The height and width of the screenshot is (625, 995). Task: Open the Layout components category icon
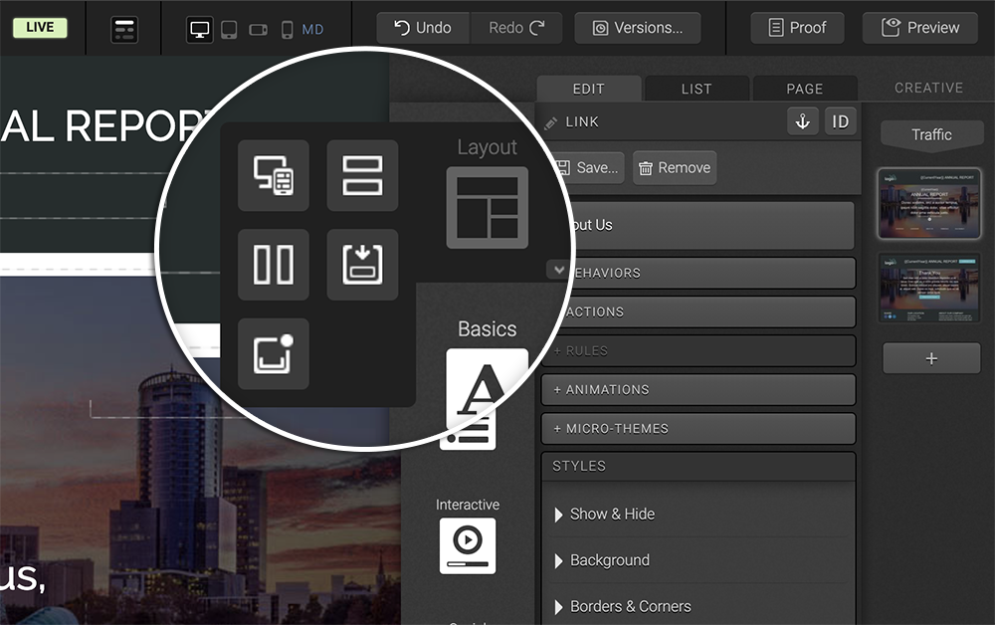click(488, 207)
